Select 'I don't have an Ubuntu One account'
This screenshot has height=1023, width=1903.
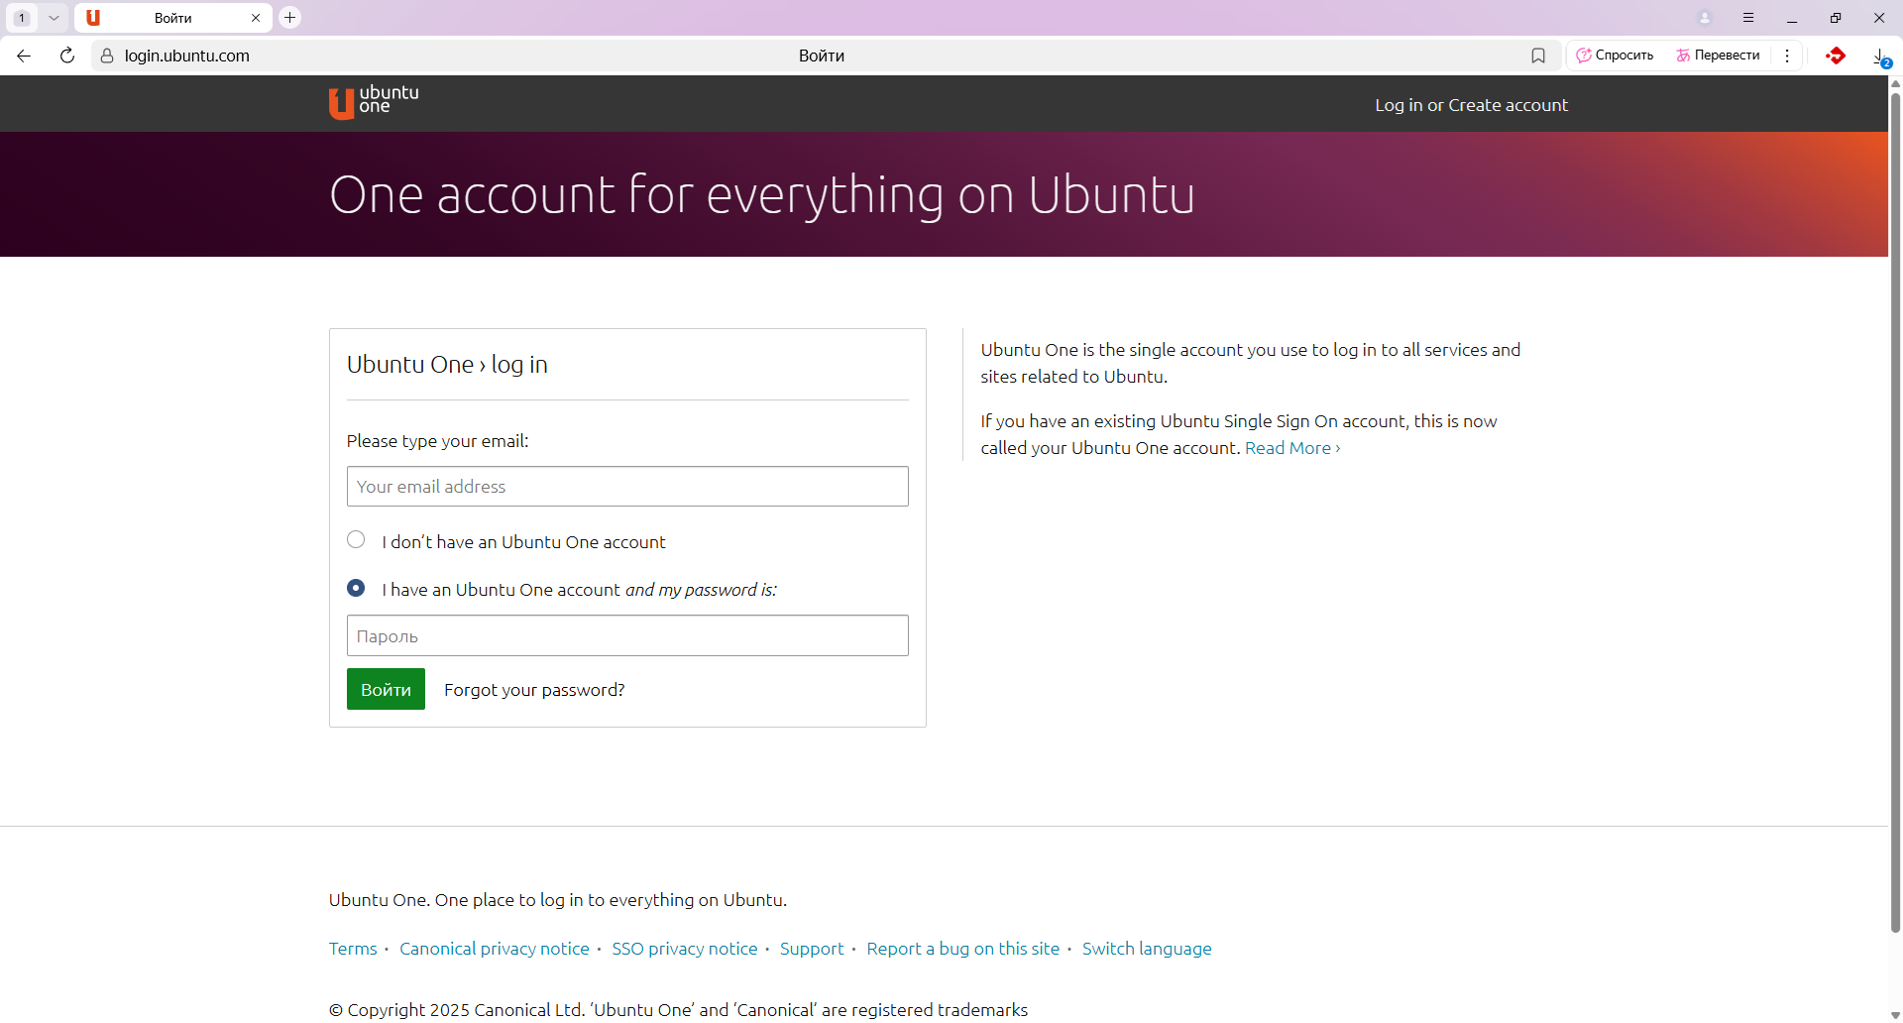(x=356, y=540)
